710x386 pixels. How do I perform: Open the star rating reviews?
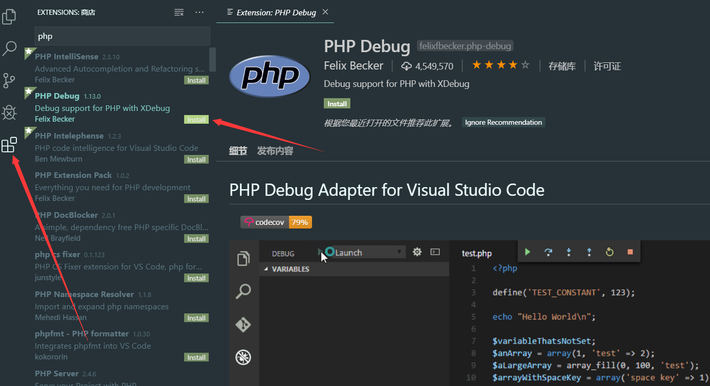pos(500,65)
